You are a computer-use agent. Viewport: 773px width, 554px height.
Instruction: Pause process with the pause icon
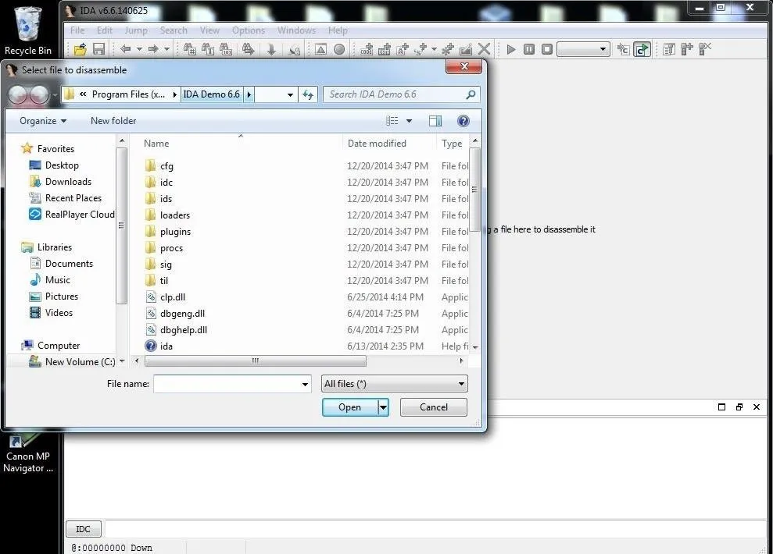[x=529, y=49]
